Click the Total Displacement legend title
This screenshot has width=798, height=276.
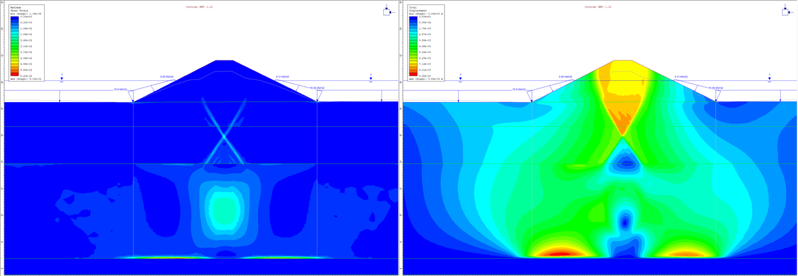click(x=417, y=9)
